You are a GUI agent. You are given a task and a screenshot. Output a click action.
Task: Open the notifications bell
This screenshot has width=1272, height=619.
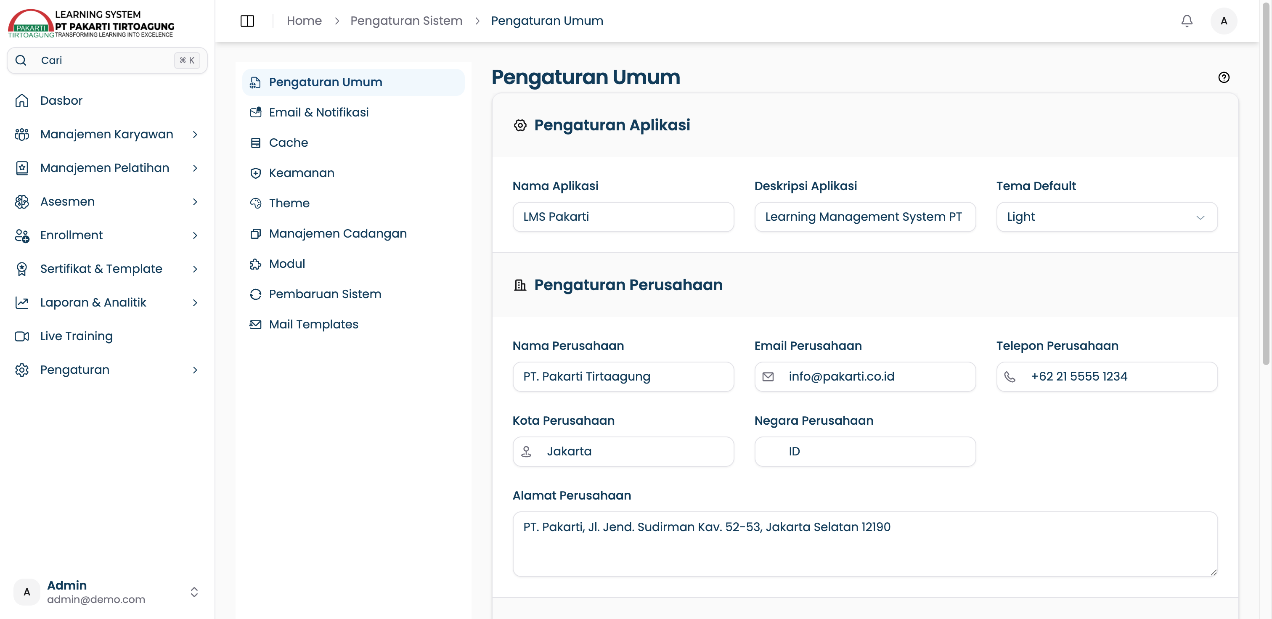point(1187,21)
